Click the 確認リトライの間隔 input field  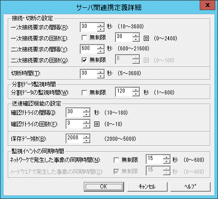75,112
